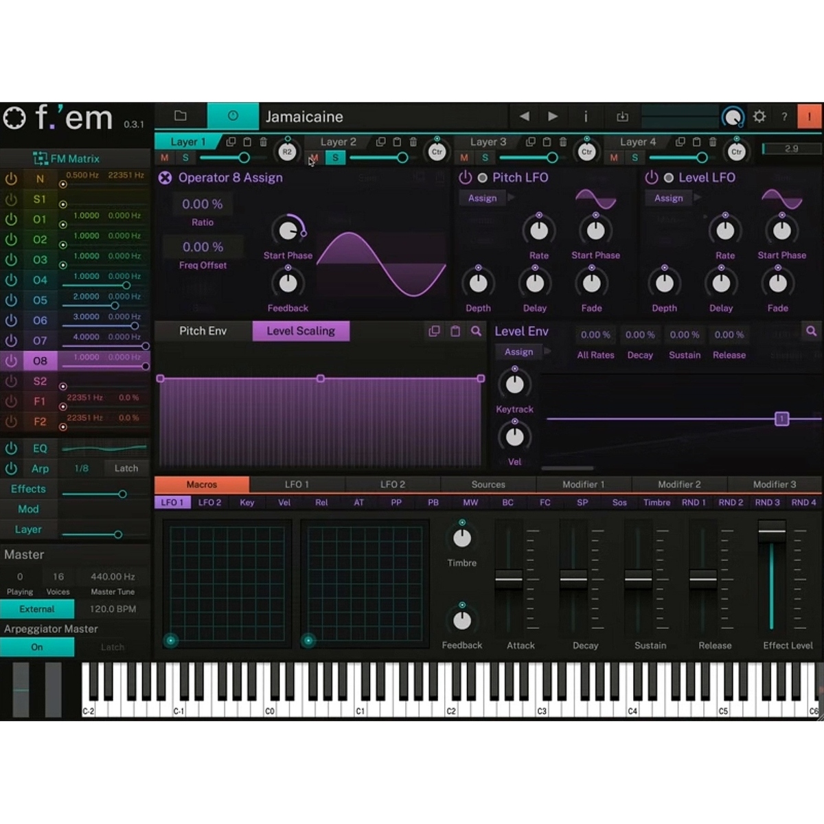824x824 pixels.
Task: Copy Layer 3 icon
Action: click(531, 142)
